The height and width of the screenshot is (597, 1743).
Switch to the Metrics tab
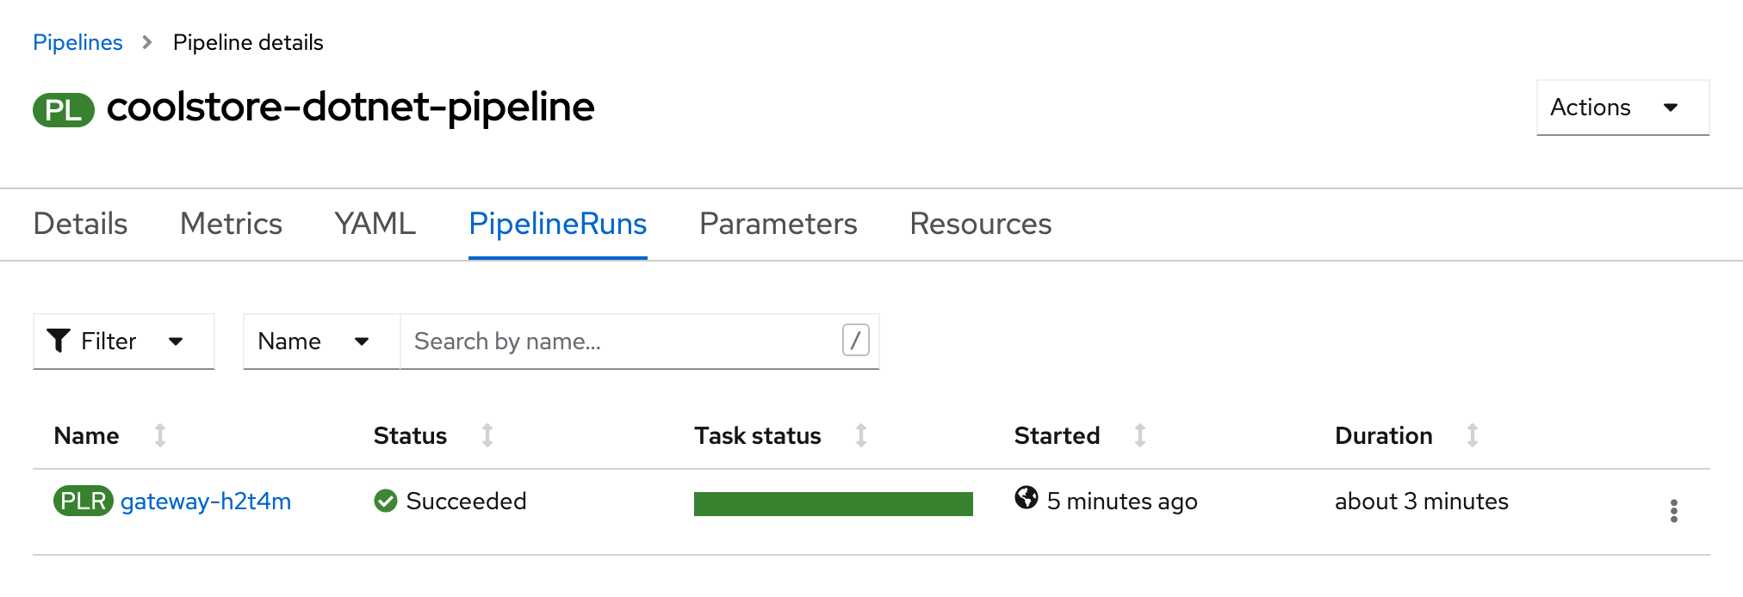pos(231,224)
